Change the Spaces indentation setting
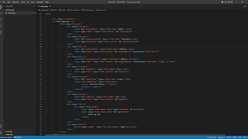The image size is (248, 139). 221,137
